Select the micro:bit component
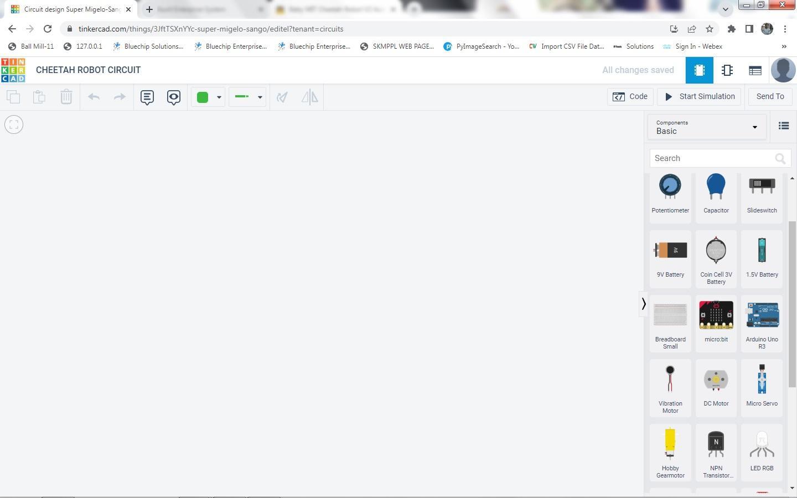The width and height of the screenshot is (797, 498). pyautogui.click(x=716, y=324)
